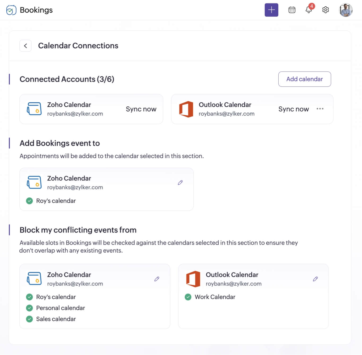Click the Zoho Calendar icon in Connected Accounts
Viewport: 362px width, 355px height.
coord(34,109)
